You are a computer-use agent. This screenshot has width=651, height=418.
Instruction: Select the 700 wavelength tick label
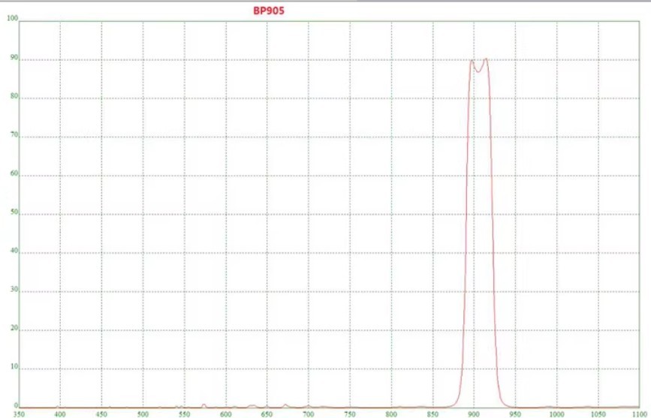point(307,413)
